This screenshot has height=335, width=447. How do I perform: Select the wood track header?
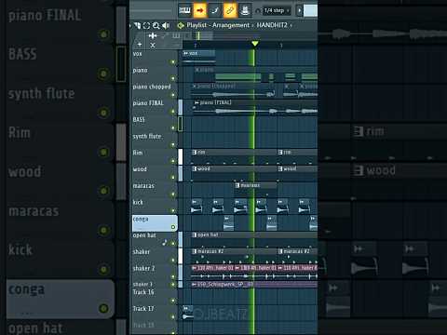click(x=155, y=173)
